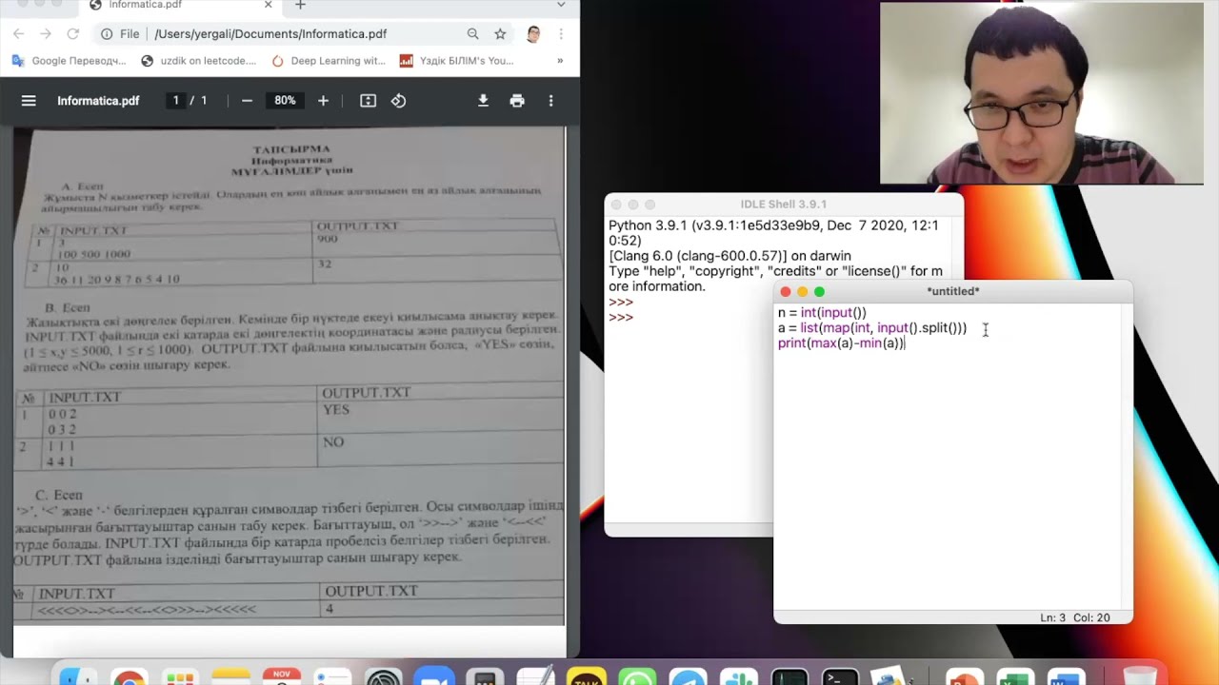Image resolution: width=1219 pixels, height=685 pixels.
Task: Open WhatsApp from the Dock
Action: [x=637, y=675]
